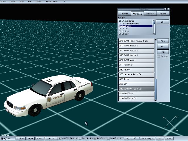Select the 04 LA Tec group
The height and width of the screenshot is (141, 188).
coord(135,29)
